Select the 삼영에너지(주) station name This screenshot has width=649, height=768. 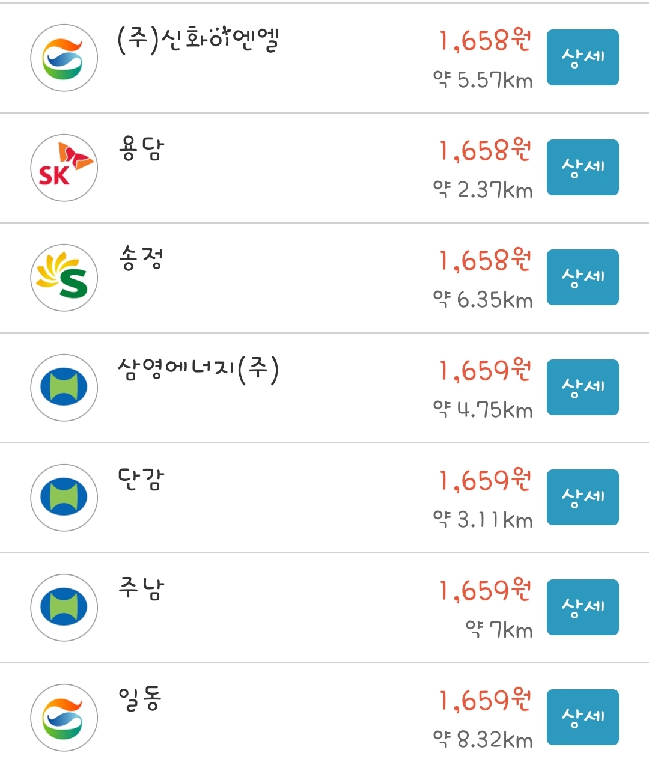tap(198, 369)
